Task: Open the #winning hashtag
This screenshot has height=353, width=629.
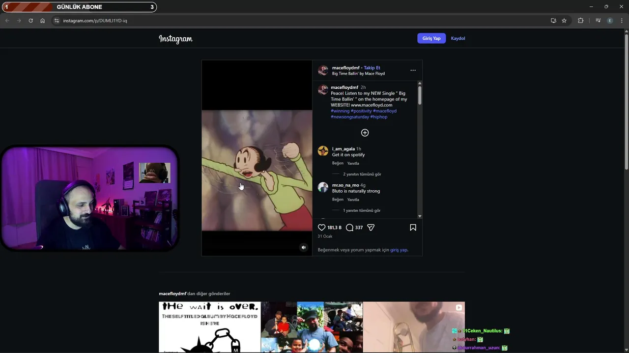Action: [340, 111]
